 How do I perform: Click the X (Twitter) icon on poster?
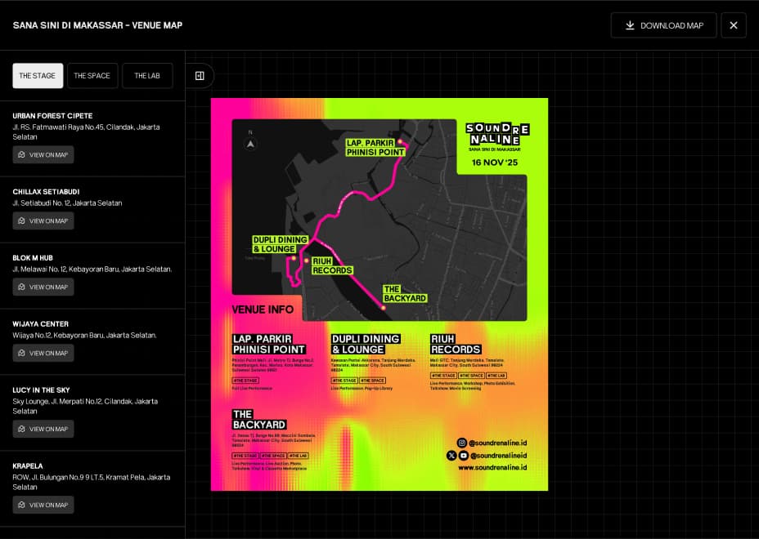coord(451,456)
